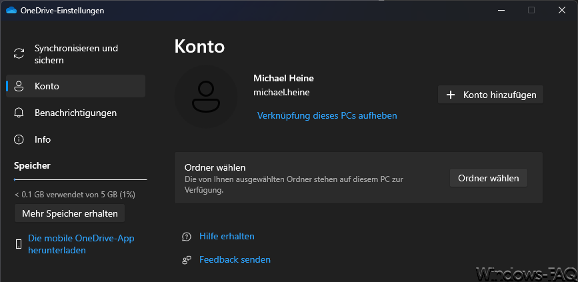Viewport: 578px width, 282px height.
Task: Click the bell icon for Benachrichtigungen
Action: tap(19, 113)
